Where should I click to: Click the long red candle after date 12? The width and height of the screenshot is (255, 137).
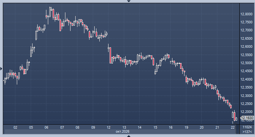tap(110, 55)
